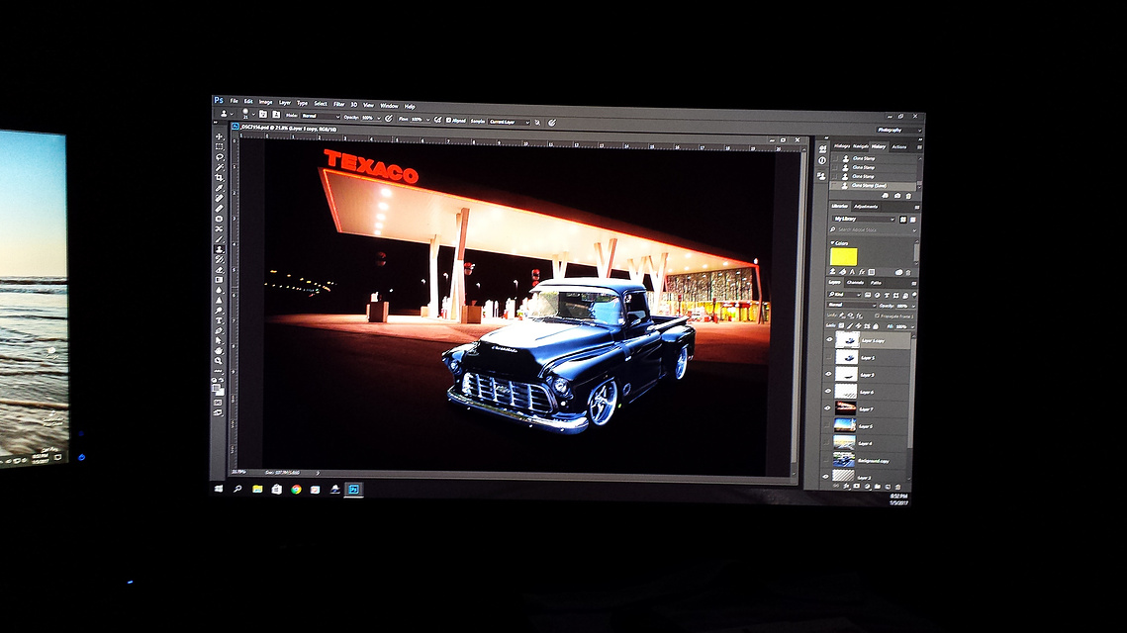Open the Info panel icon

click(822, 161)
